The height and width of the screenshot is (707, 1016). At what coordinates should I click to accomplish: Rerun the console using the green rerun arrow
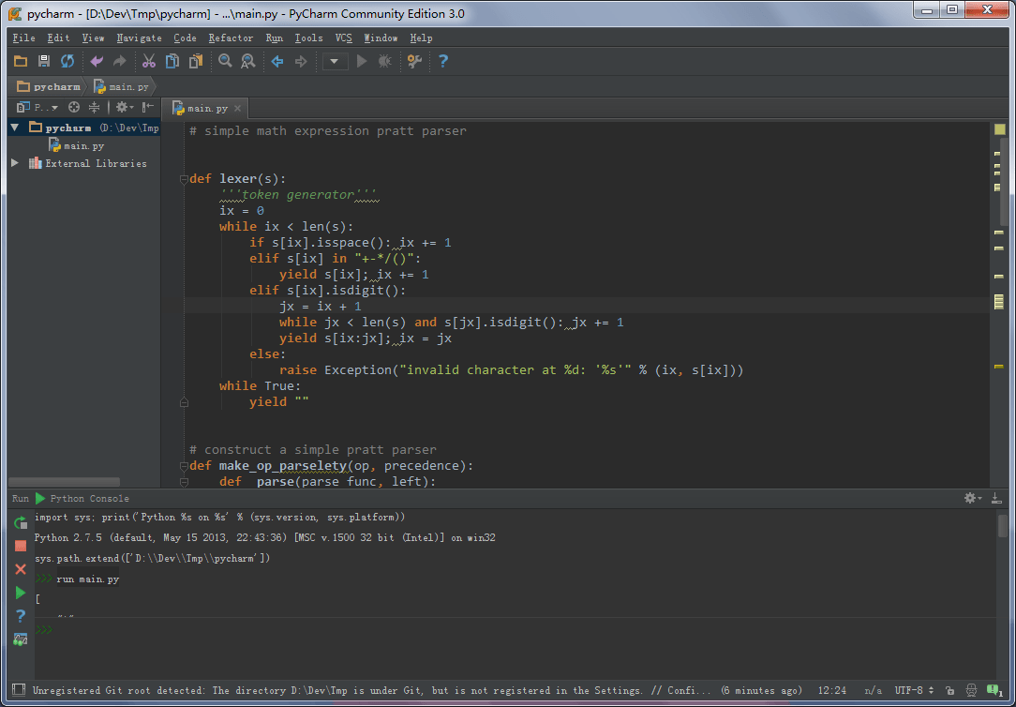[20, 524]
